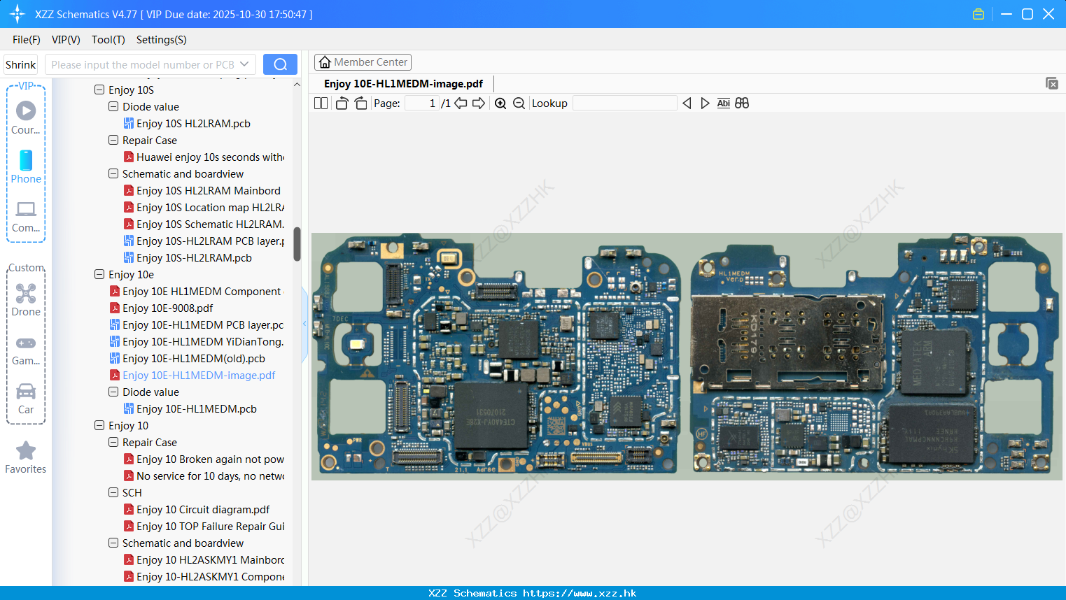Open the Tool(T) menu
The image size is (1066, 600).
click(x=108, y=40)
